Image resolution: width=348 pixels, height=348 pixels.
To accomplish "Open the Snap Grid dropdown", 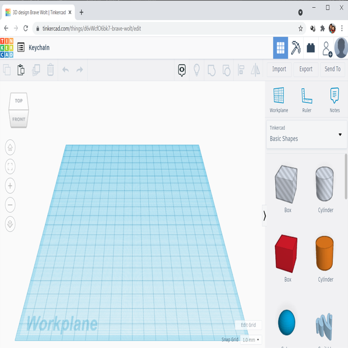I will click(251, 340).
